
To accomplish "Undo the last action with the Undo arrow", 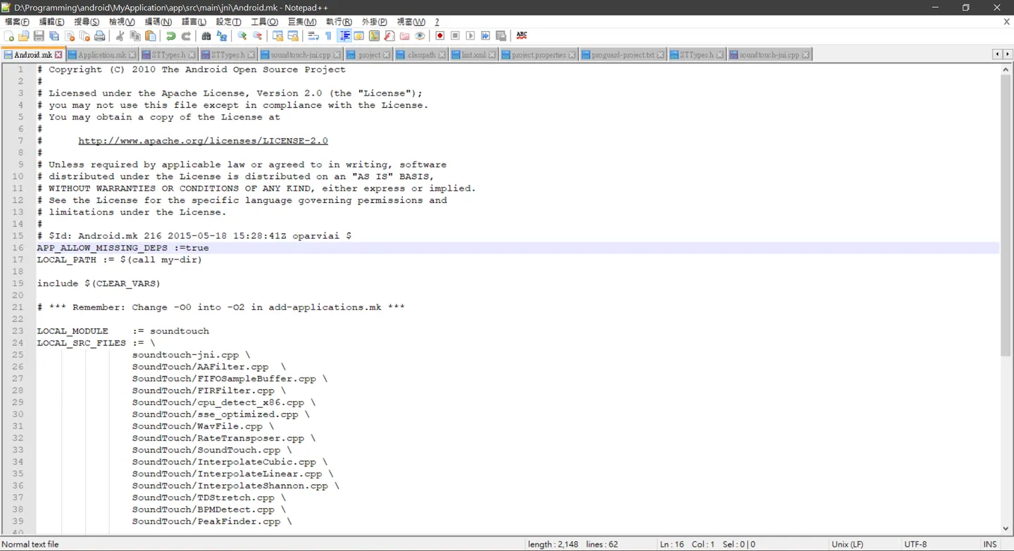I will point(170,36).
